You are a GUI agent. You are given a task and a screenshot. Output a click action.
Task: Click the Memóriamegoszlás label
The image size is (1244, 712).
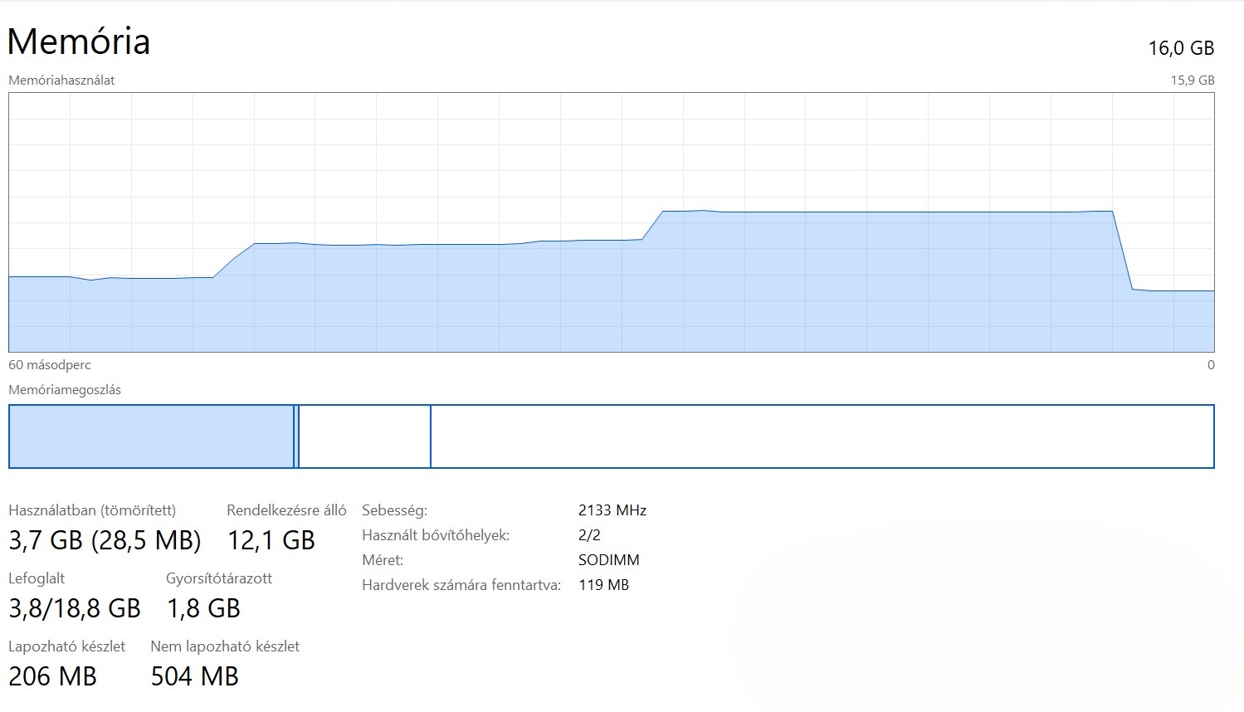tap(65, 390)
